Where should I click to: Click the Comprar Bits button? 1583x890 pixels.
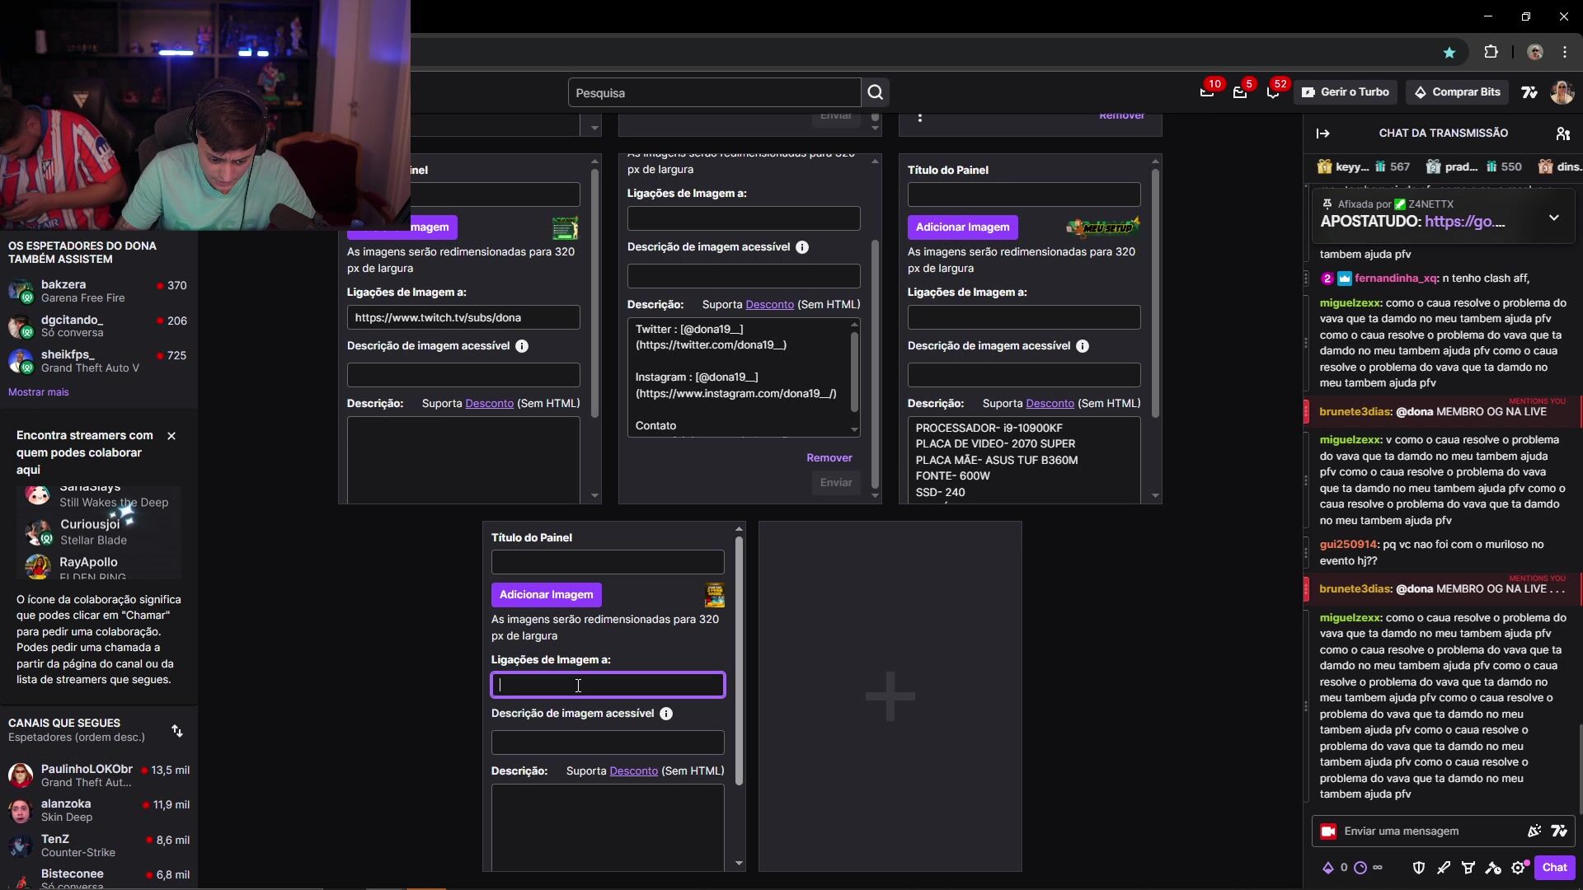1457,92
